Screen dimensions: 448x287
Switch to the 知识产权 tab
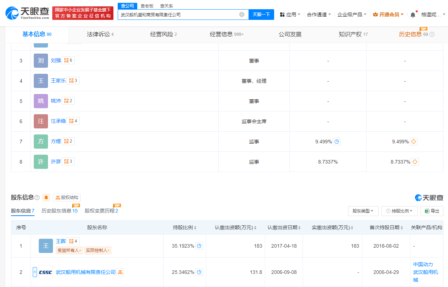pos(353,34)
